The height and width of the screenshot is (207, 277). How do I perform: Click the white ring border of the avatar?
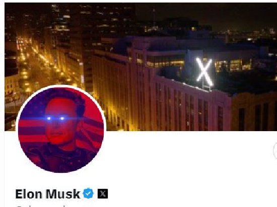tap(61, 86)
